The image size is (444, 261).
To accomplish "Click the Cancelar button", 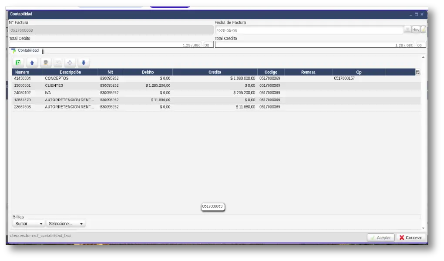I will pos(411,238).
